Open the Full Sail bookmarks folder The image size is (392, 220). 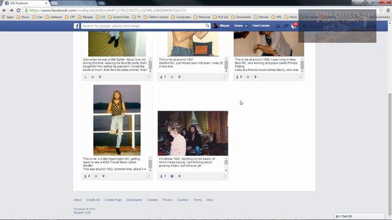point(221,17)
